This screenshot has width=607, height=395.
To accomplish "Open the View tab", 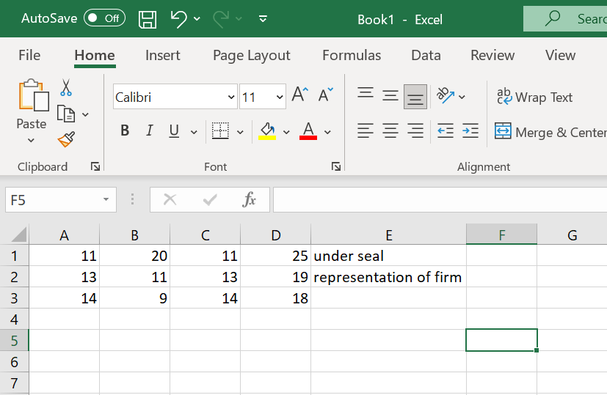I will pos(560,55).
